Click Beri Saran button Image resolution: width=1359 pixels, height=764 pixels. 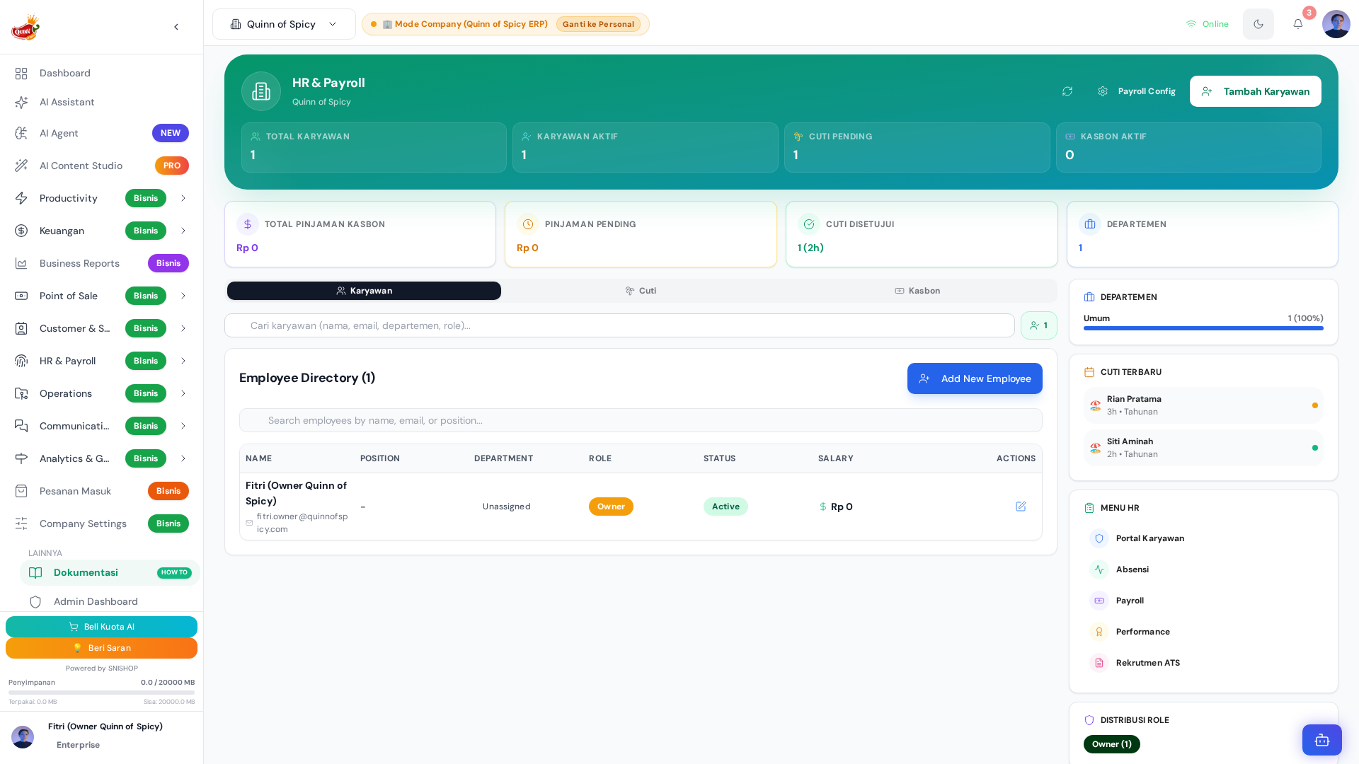tap(101, 648)
